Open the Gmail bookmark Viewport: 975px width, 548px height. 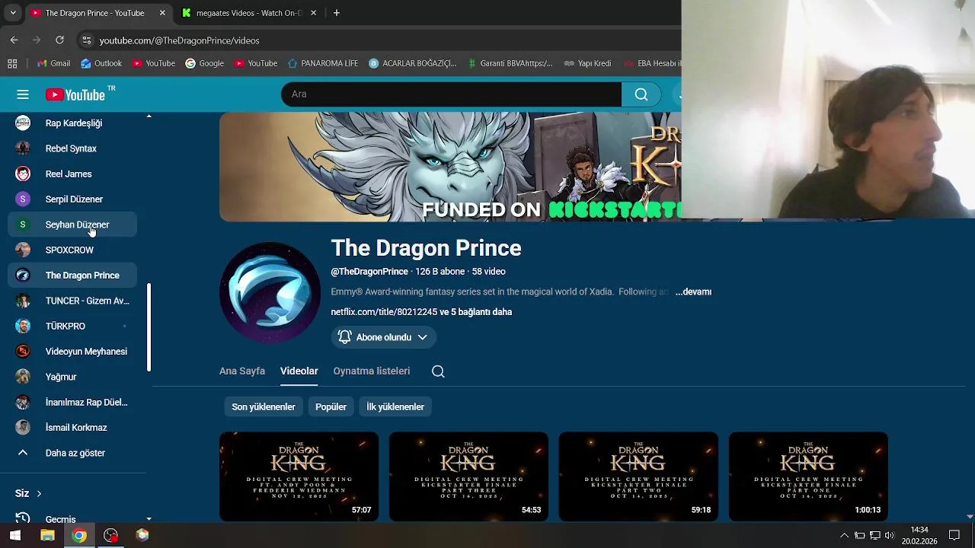(x=53, y=63)
